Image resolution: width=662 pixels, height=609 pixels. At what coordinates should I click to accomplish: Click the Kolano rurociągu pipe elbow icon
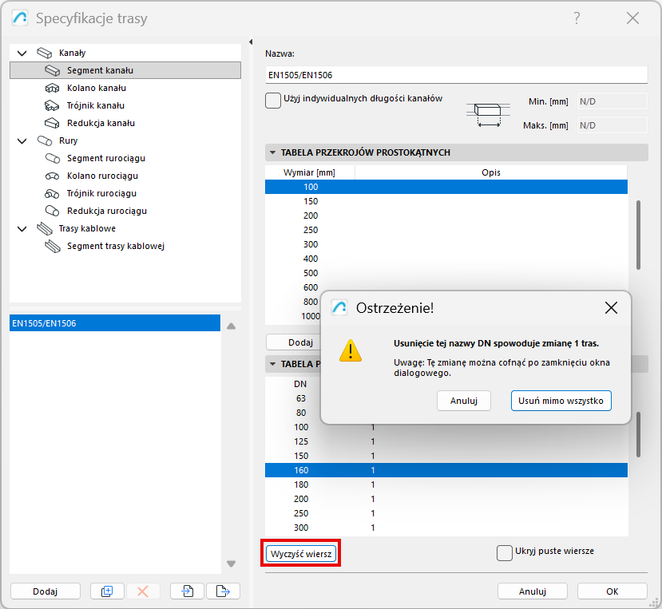coord(53,176)
